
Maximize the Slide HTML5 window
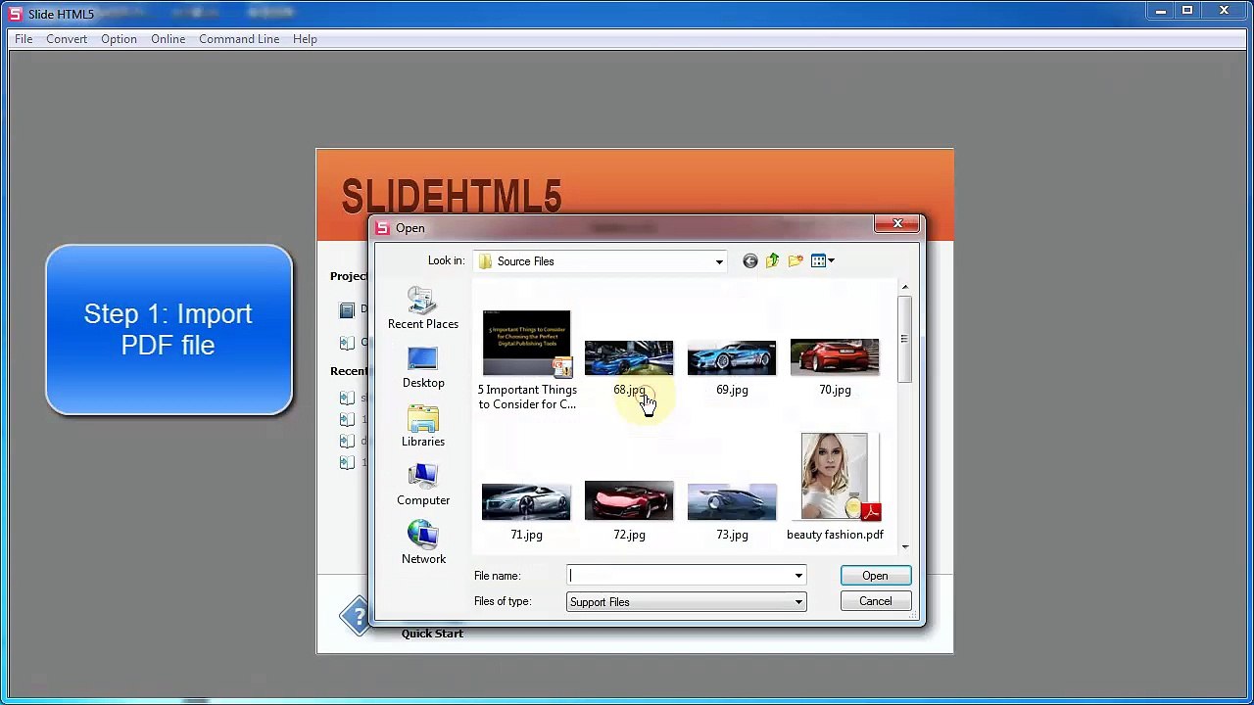[x=1187, y=11]
